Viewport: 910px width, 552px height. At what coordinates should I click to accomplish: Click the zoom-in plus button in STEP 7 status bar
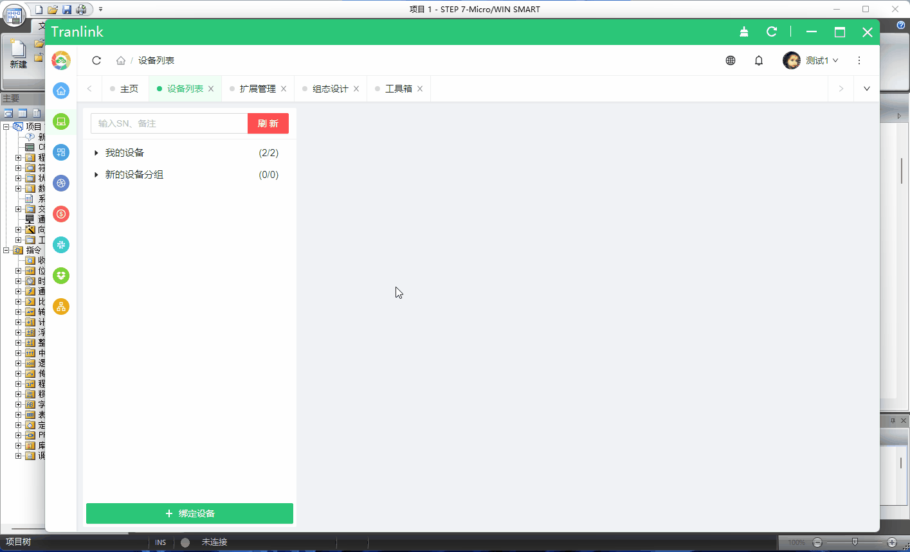pyautogui.click(x=892, y=542)
